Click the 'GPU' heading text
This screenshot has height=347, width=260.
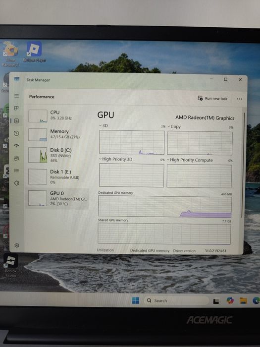click(105, 115)
